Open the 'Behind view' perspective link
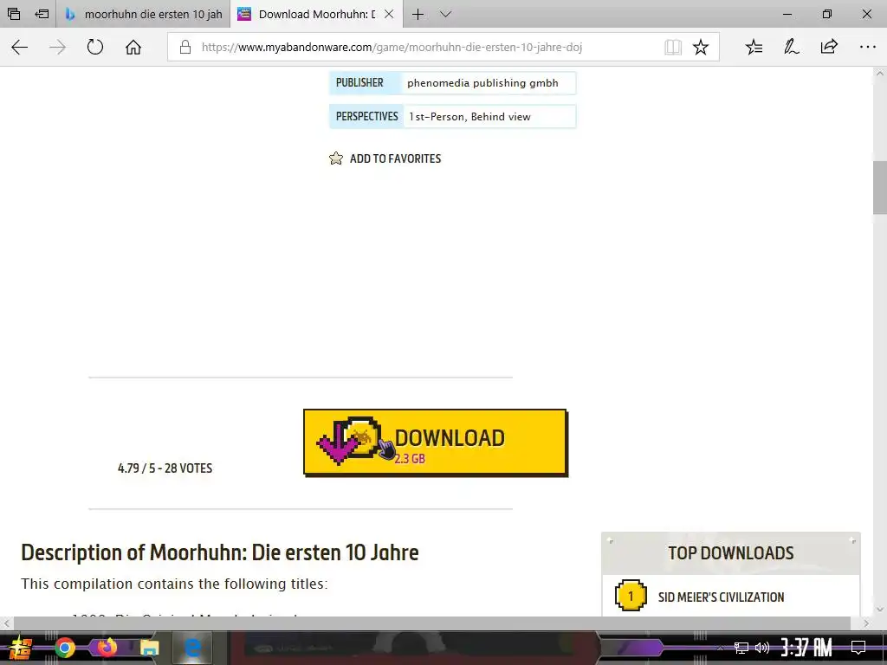The image size is (887, 665). (x=501, y=117)
